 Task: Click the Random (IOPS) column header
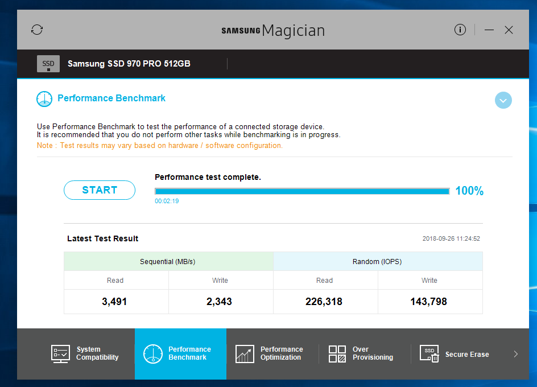point(378,262)
